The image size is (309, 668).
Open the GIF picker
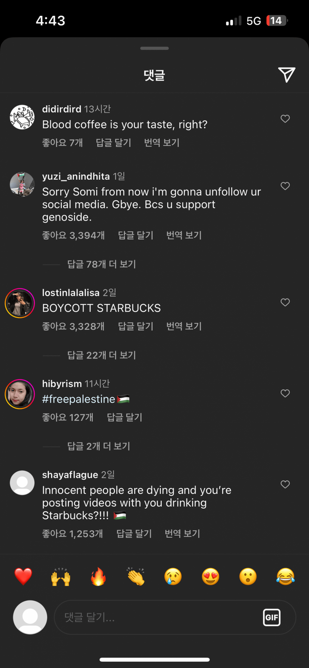pyautogui.click(x=272, y=617)
